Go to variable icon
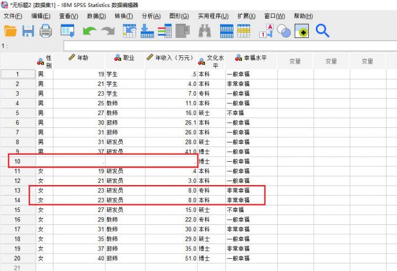 click(x=147, y=31)
